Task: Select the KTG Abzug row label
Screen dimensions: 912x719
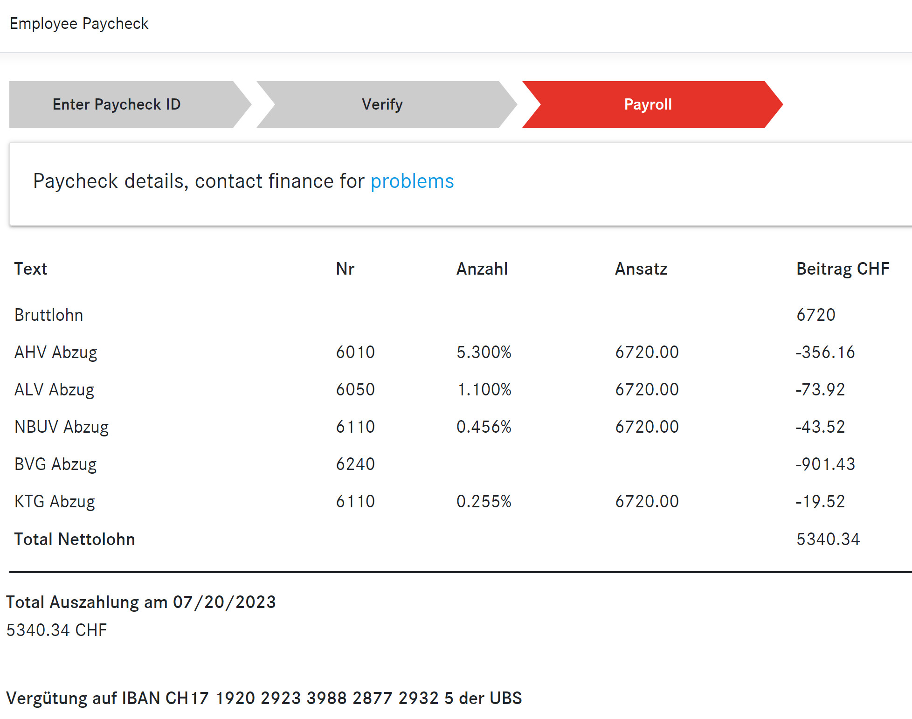Action: [55, 502]
